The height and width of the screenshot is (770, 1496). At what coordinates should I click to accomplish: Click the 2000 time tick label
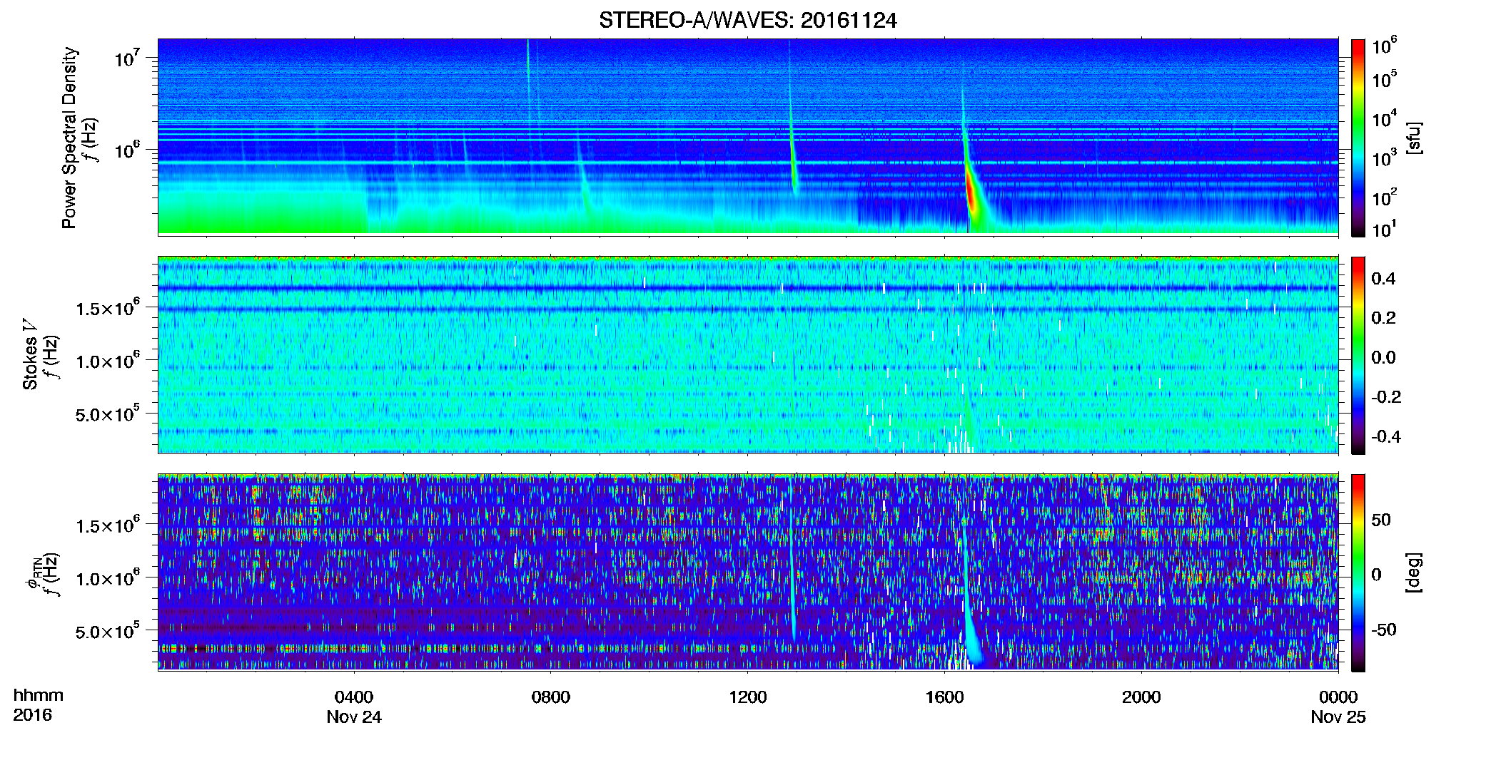[1141, 697]
